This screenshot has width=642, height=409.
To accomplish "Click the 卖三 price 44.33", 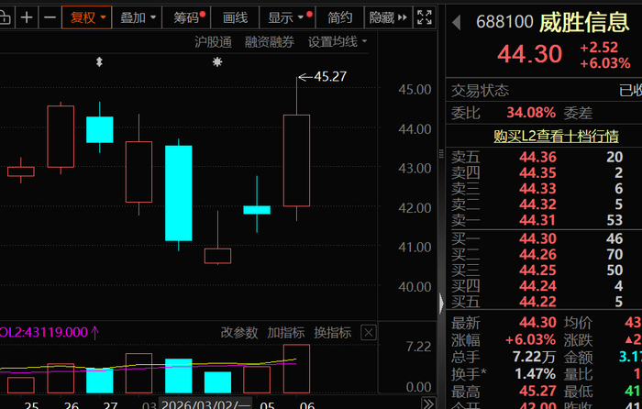I will (x=537, y=189).
